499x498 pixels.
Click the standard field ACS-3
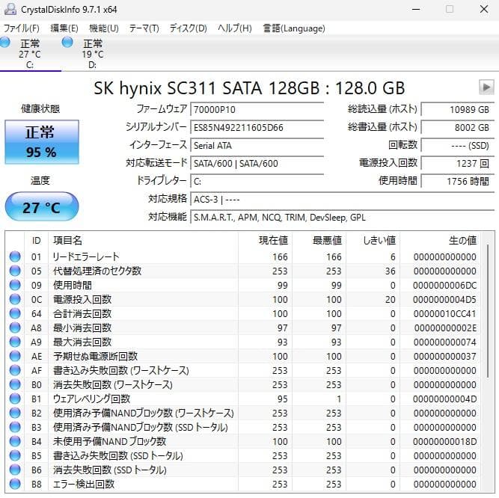pyautogui.click(x=342, y=200)
